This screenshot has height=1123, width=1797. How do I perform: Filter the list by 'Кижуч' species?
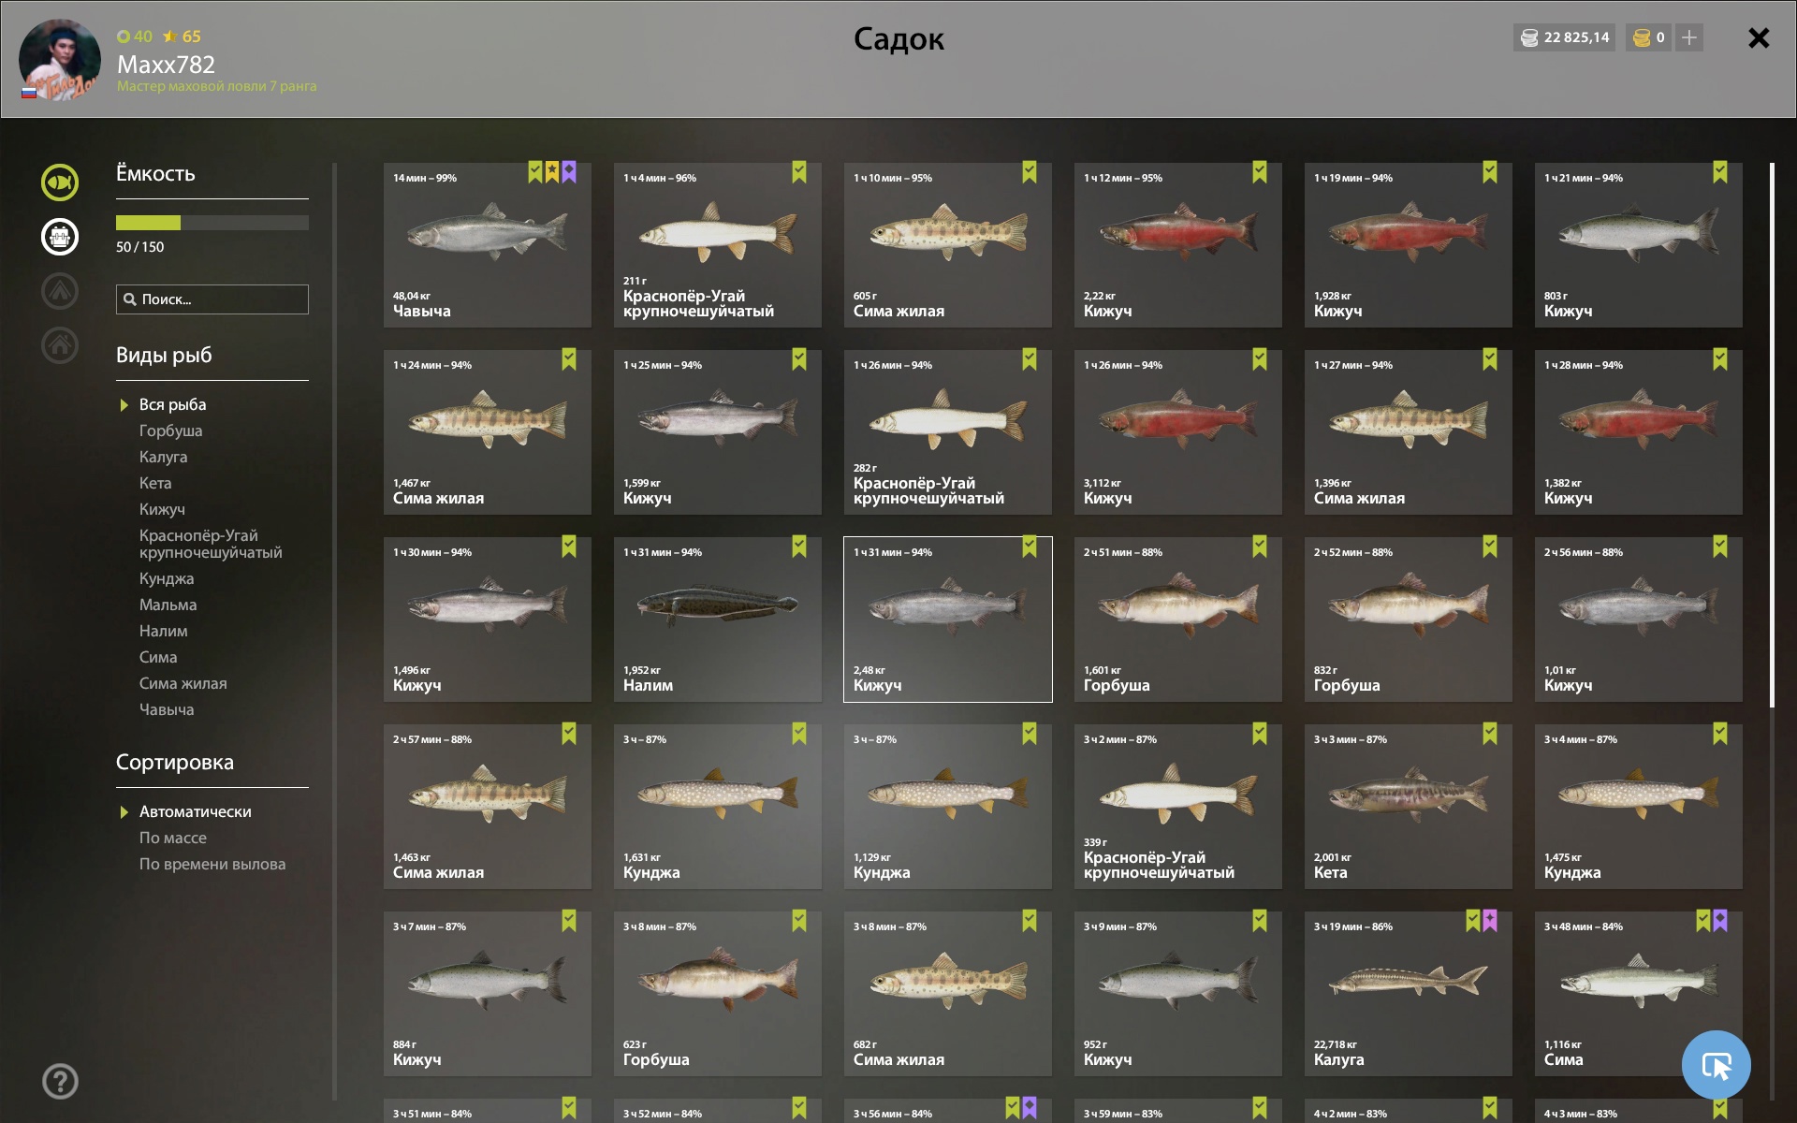(x=162, y=509)
